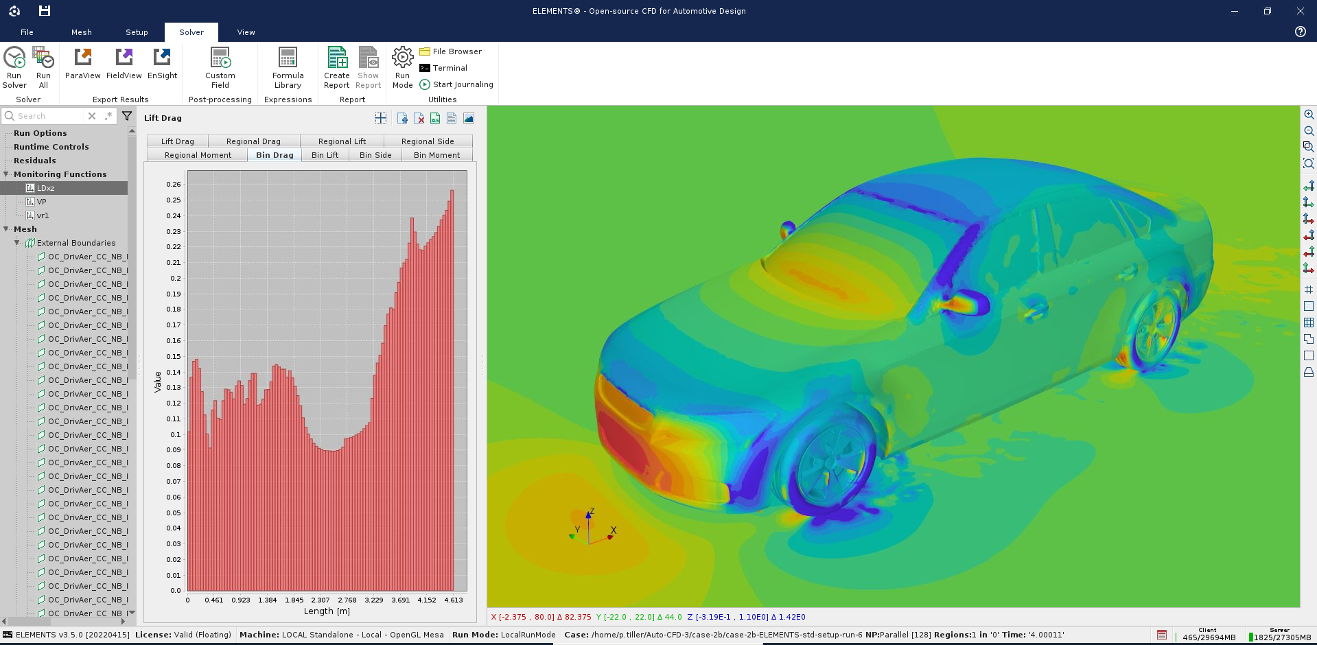Open the EnSight export tool
Viewport: 1317px width, 645px height.
pyautogui.click(x=162, y=67)
